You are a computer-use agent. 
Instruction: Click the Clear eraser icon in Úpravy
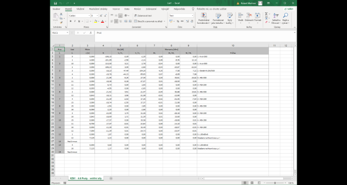click(x=267, y=22)
